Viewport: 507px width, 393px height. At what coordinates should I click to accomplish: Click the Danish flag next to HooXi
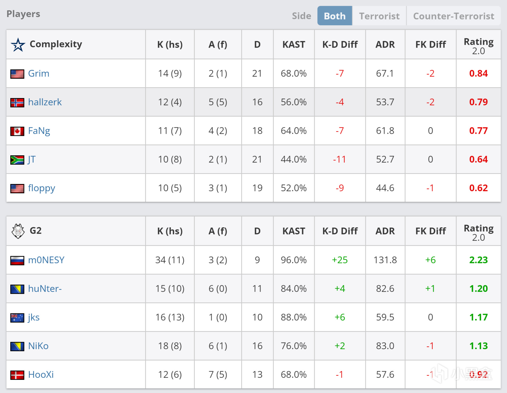tap(17, 375)
